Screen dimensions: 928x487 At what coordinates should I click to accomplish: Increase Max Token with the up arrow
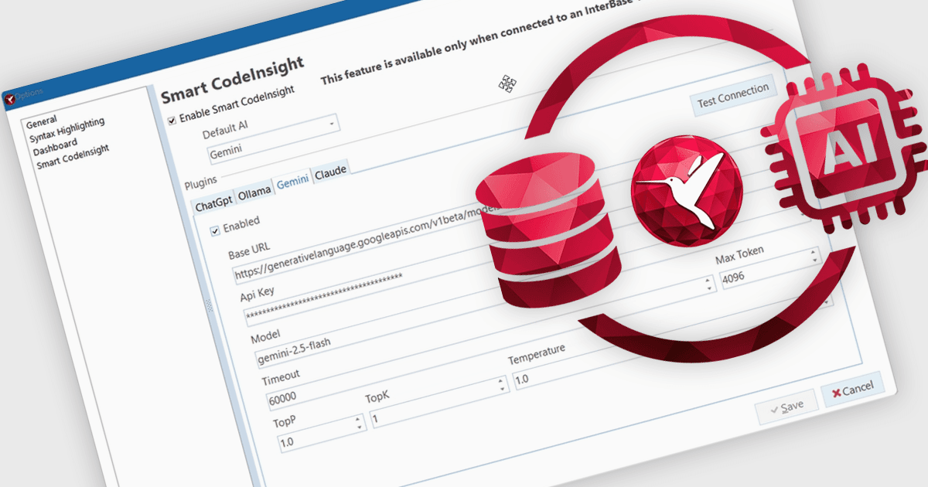813,251
